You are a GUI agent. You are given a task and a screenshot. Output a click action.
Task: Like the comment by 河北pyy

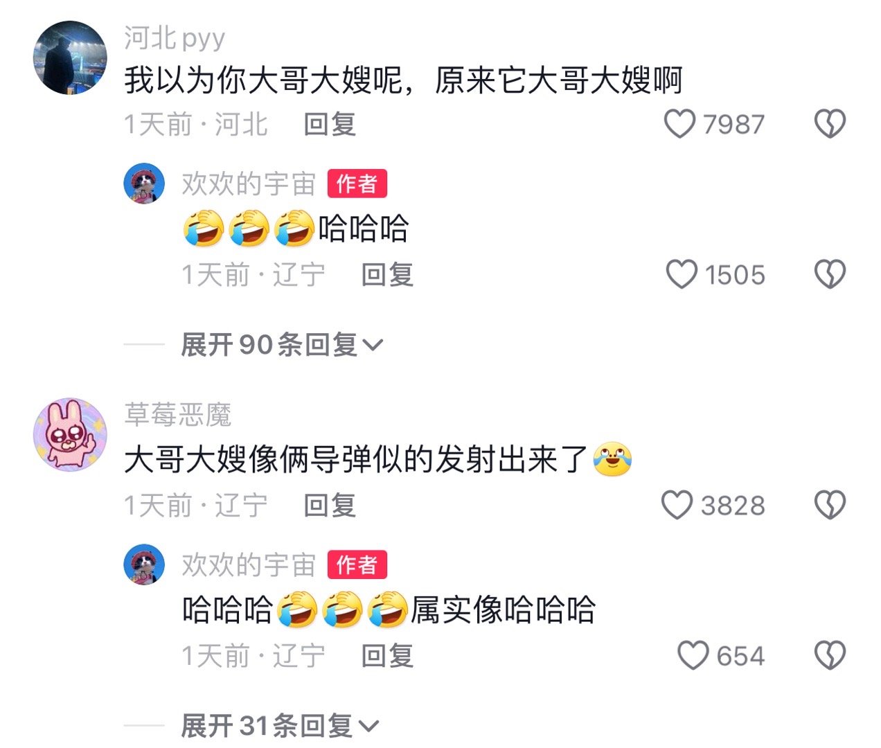tap(679, 124)
